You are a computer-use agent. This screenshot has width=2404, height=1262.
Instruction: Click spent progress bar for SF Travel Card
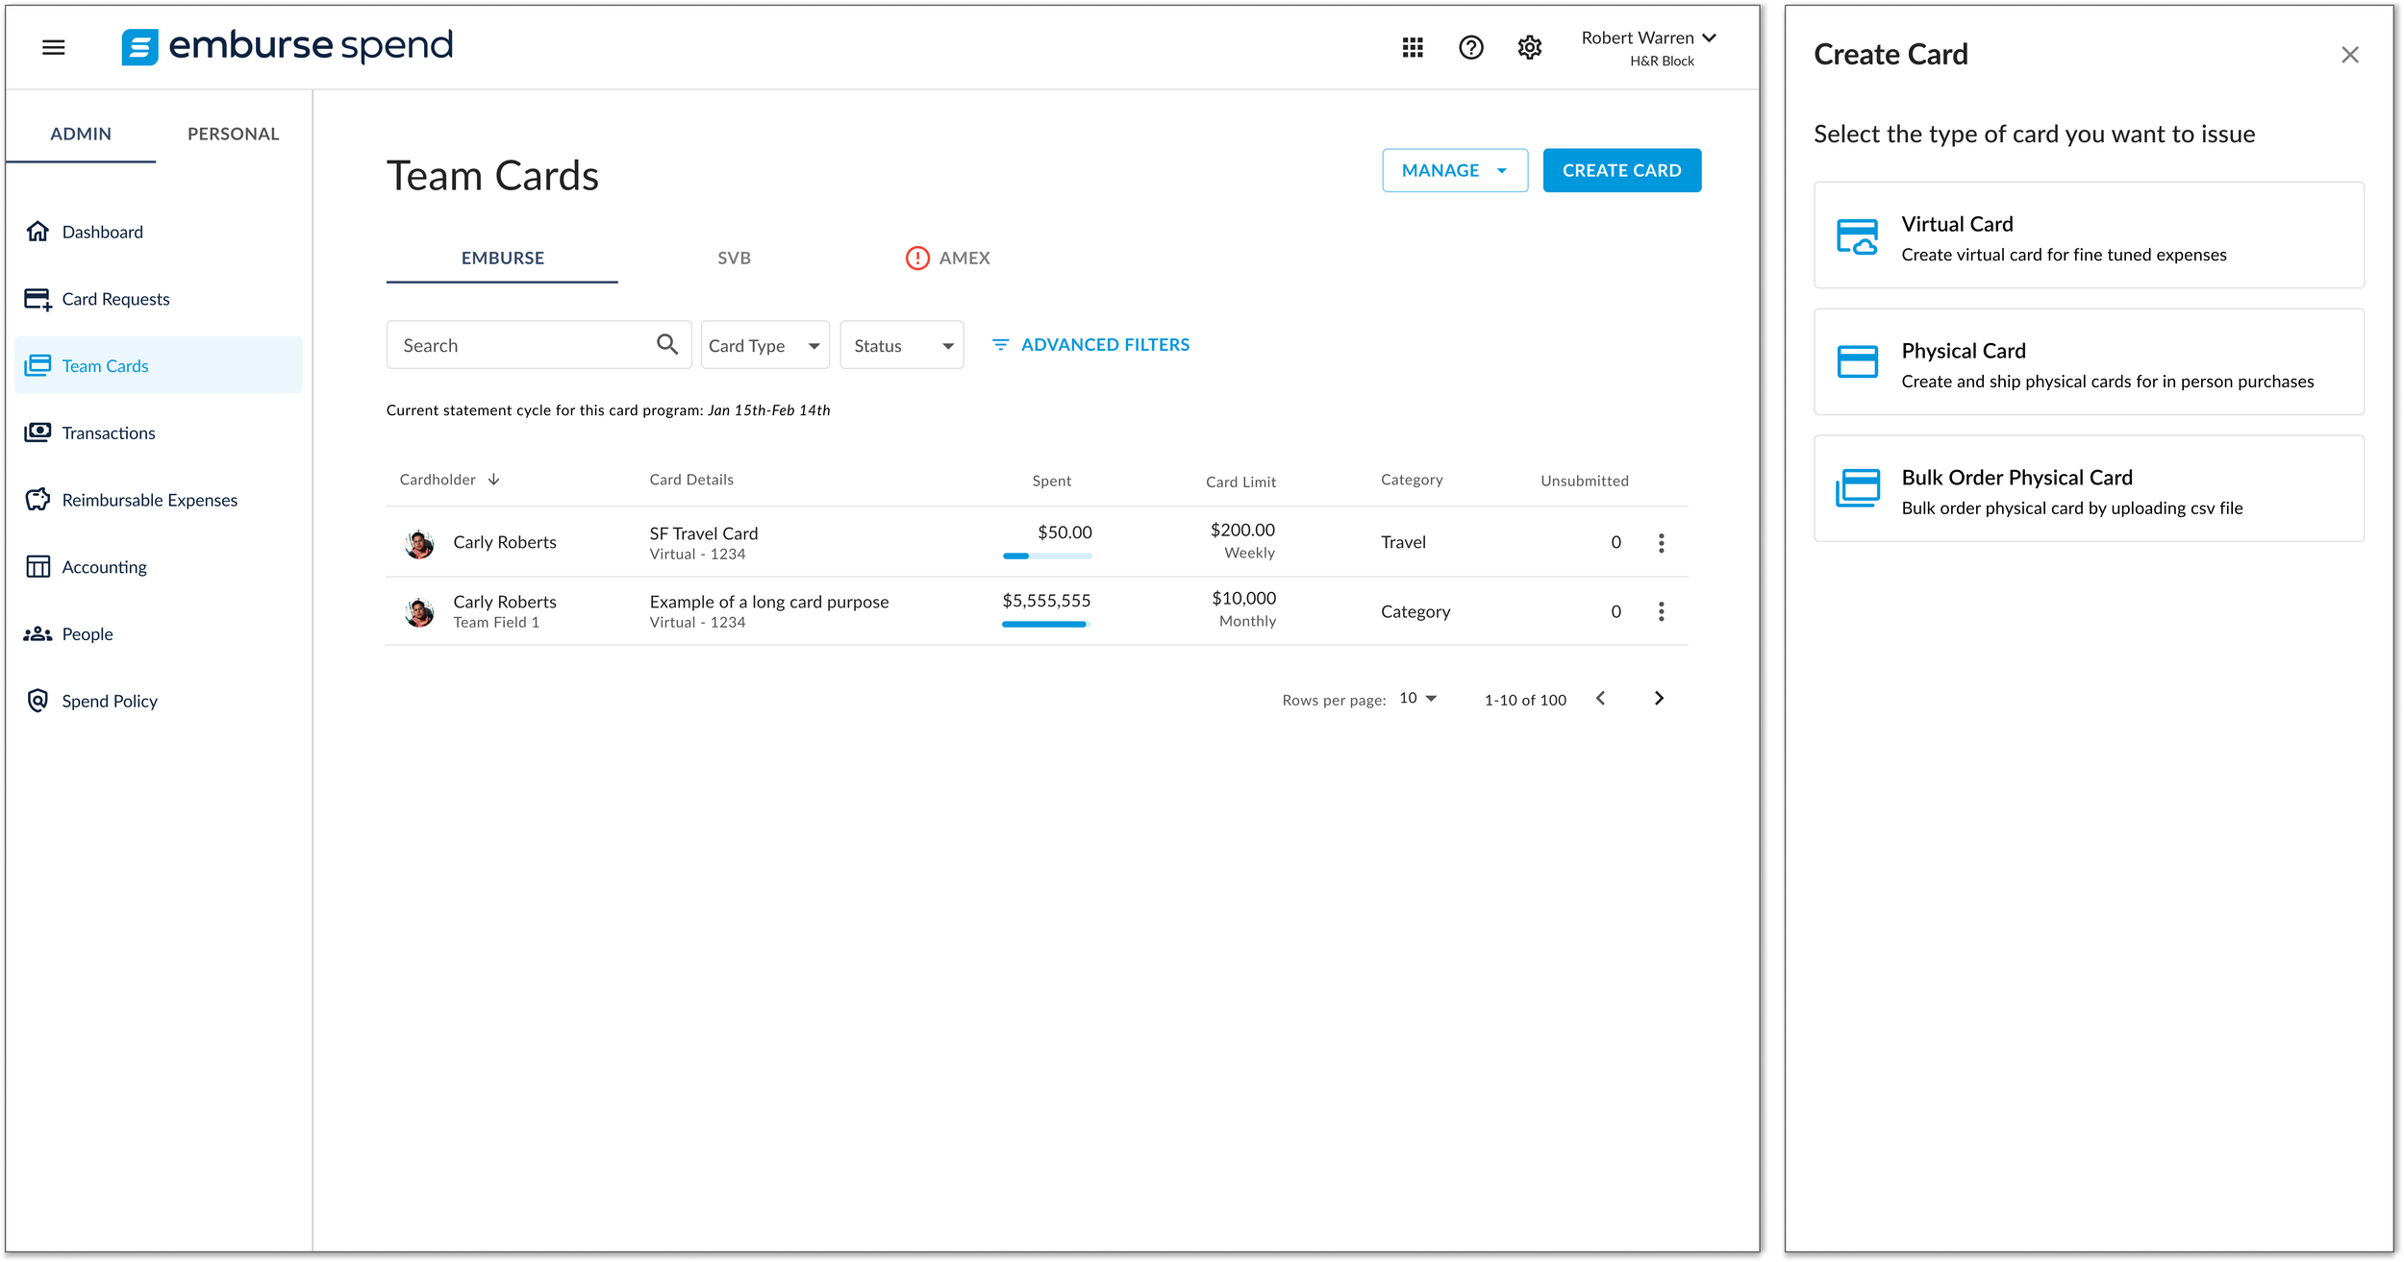[1046, 556]
